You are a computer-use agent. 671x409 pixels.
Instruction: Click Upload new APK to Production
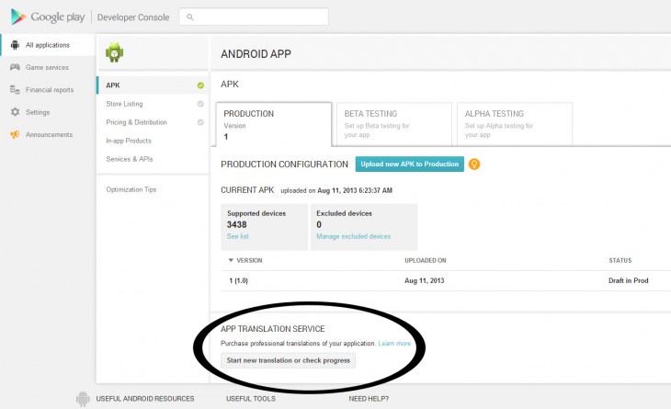409,164
